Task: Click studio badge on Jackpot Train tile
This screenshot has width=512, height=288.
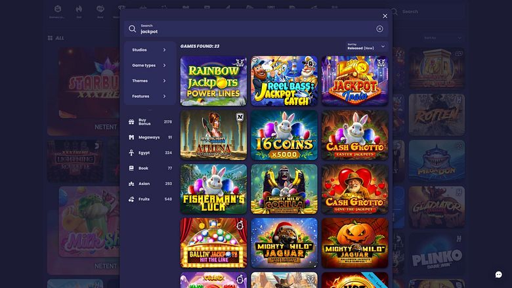Action: tap(381, 62)
